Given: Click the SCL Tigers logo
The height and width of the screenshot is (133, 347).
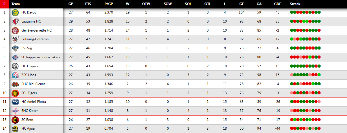Looking at the screenshot, I should tap(15, 93).
